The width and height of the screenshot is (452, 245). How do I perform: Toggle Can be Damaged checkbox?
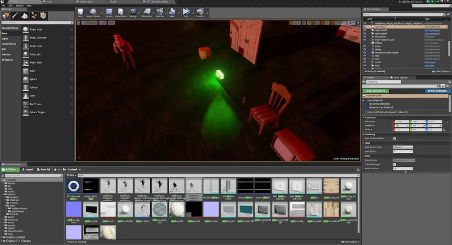pyautogui.click(x=395, y=164)
